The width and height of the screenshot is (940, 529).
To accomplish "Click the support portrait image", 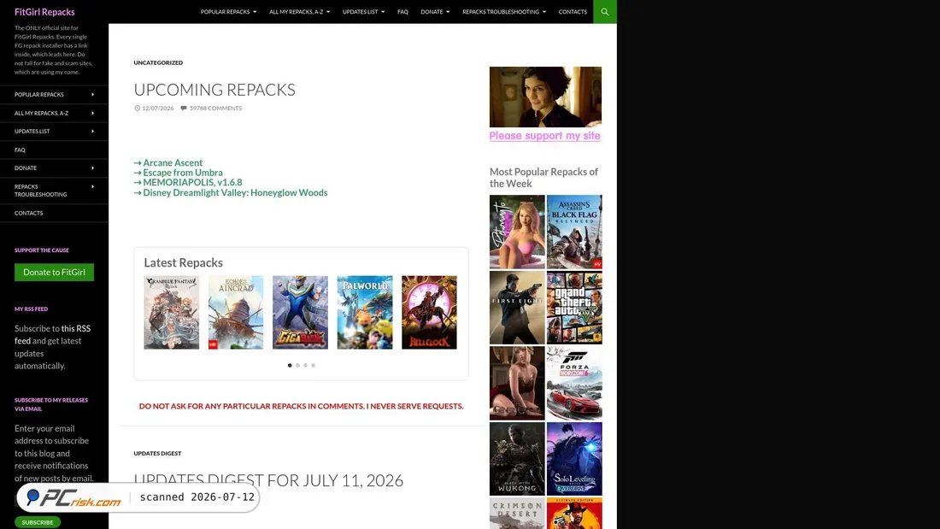I will click(545, 97).
